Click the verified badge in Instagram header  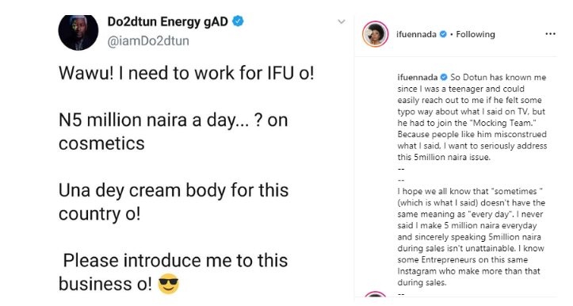click(443, 34)
